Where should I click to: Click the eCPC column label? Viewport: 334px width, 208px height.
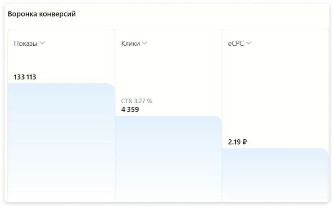[x=236, y=43]
